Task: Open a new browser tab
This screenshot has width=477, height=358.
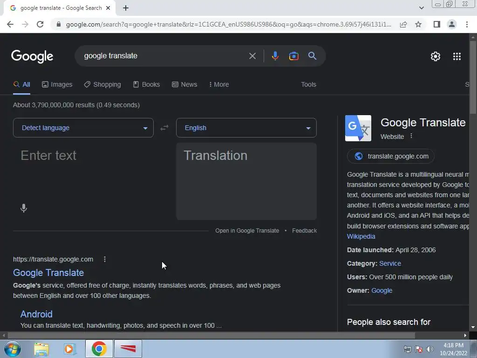Action: tap(126, 8)
